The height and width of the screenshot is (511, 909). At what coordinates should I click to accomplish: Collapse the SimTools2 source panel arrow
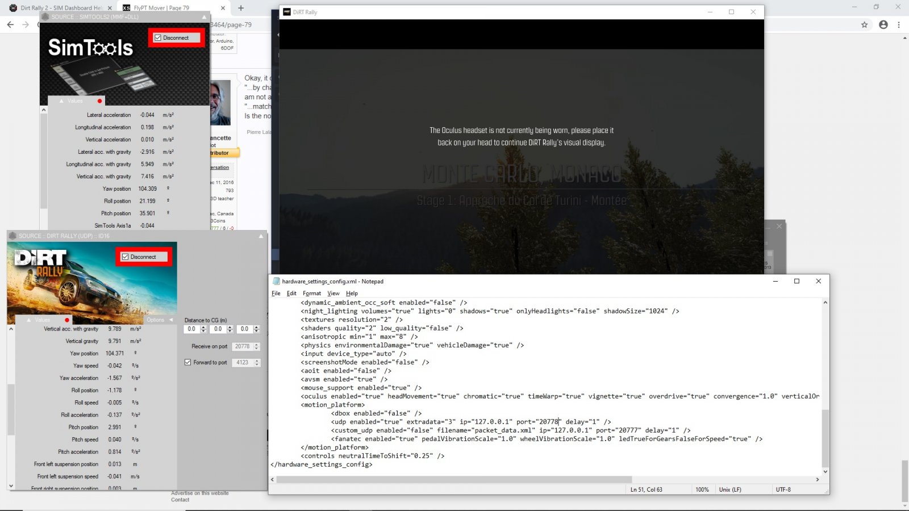(204, 17)
